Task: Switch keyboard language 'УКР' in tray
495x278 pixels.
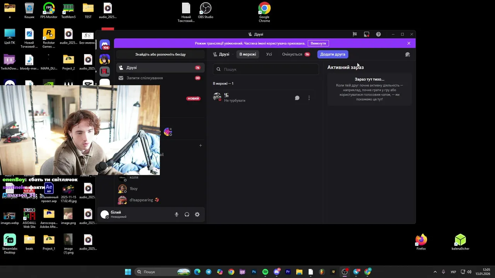Action: [x=453, y=272]
